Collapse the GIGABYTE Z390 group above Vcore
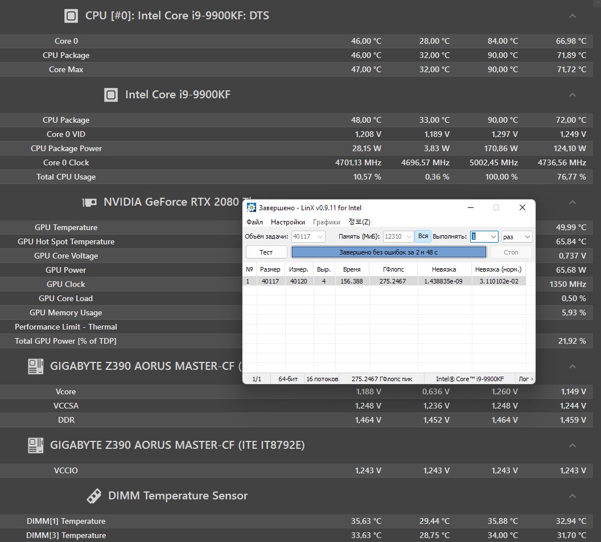Image resolution: width=601 pixels, height=542 pixels. [x=572, y=366]
